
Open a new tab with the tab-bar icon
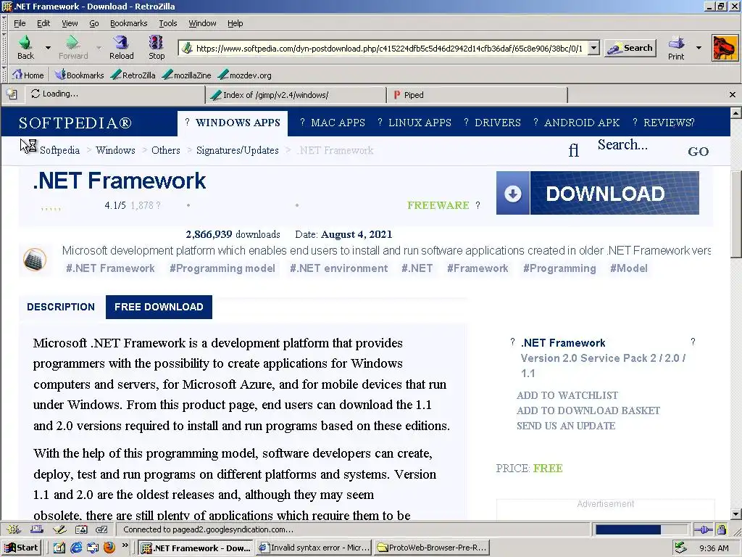pos(12,94)
